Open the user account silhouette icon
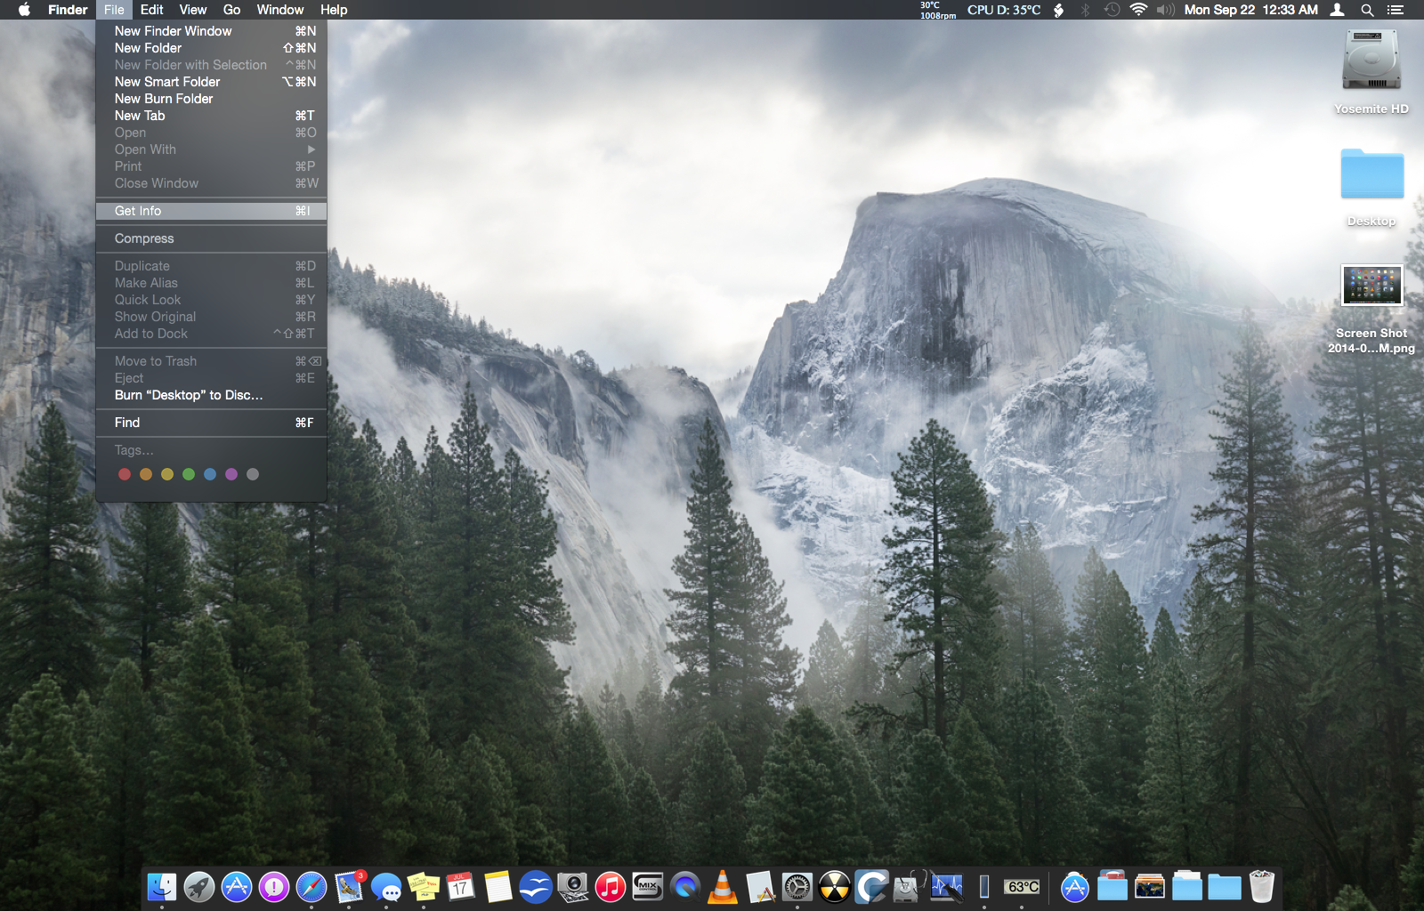The image size is (1424, 911). pos(1337,10)
